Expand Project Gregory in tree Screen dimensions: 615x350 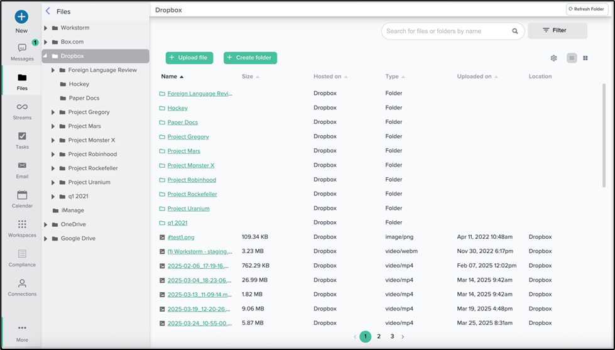[x=53, y=112]
